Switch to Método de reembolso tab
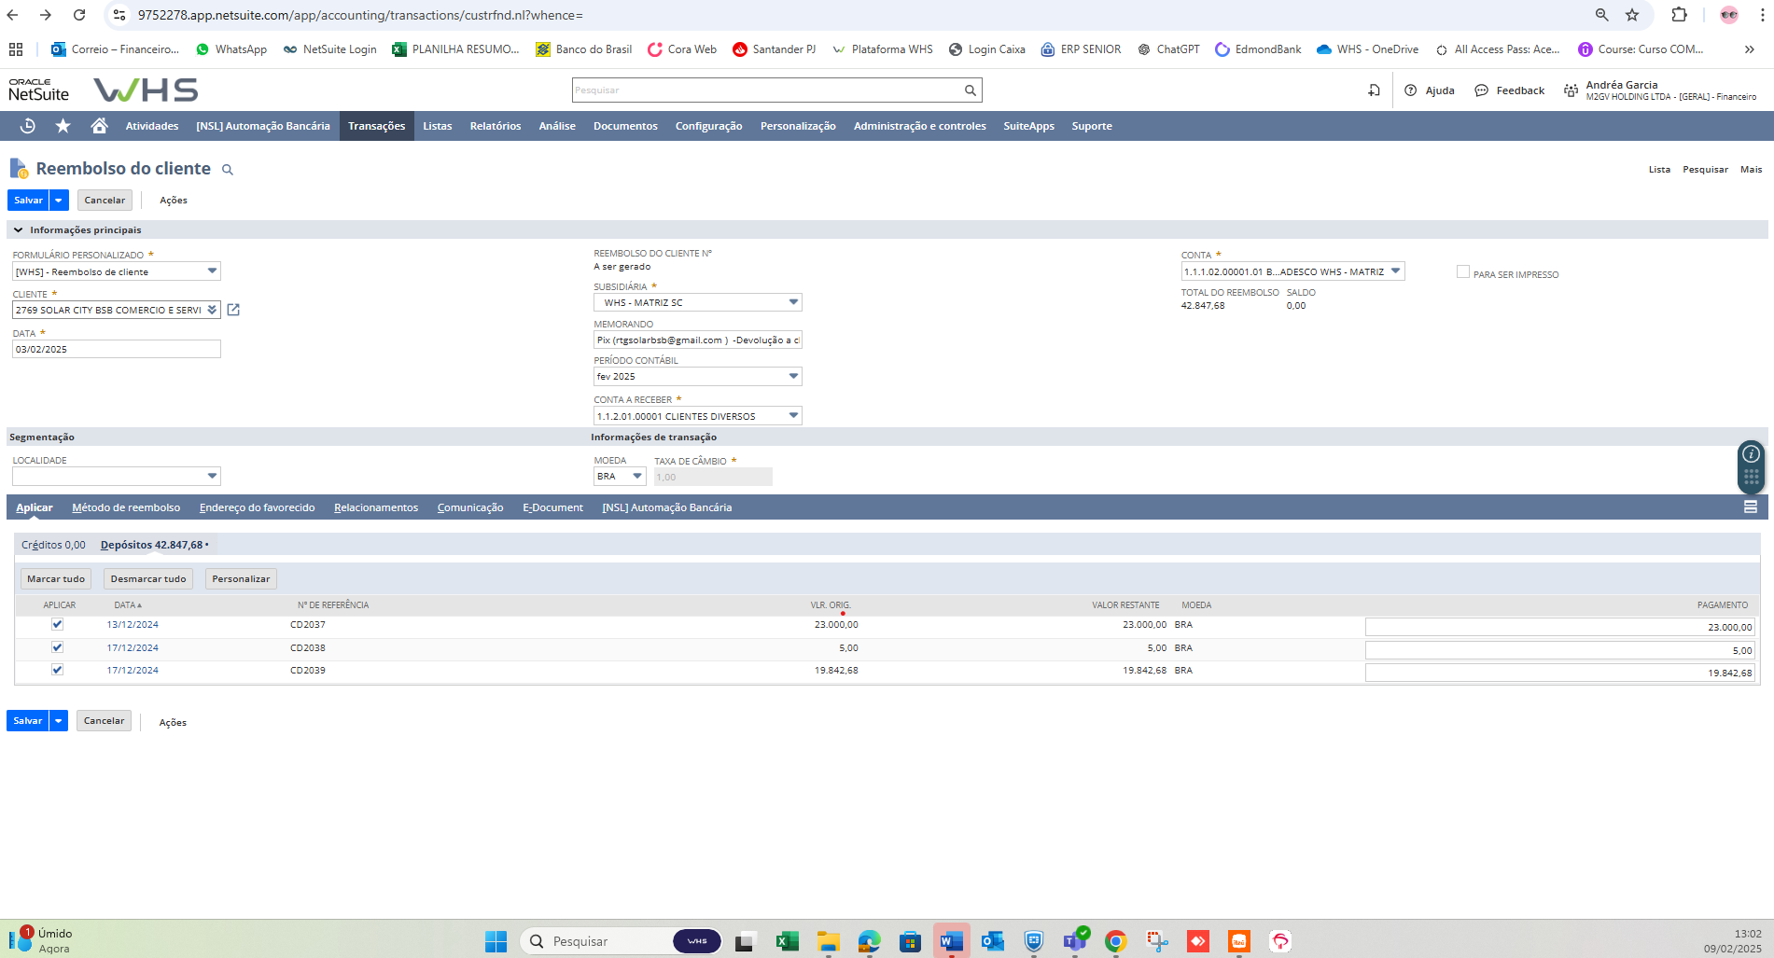1774x958 pixels. 126,507
